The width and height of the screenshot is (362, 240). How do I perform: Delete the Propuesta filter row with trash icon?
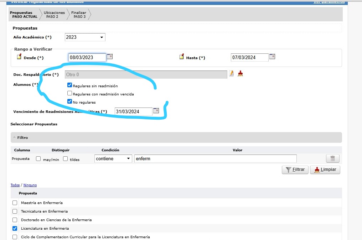pyautogui.click(x=333, y=158)
